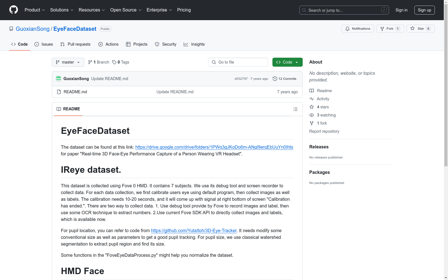Click the README.md file icon
448x280 pixels.
coord(59,92)
